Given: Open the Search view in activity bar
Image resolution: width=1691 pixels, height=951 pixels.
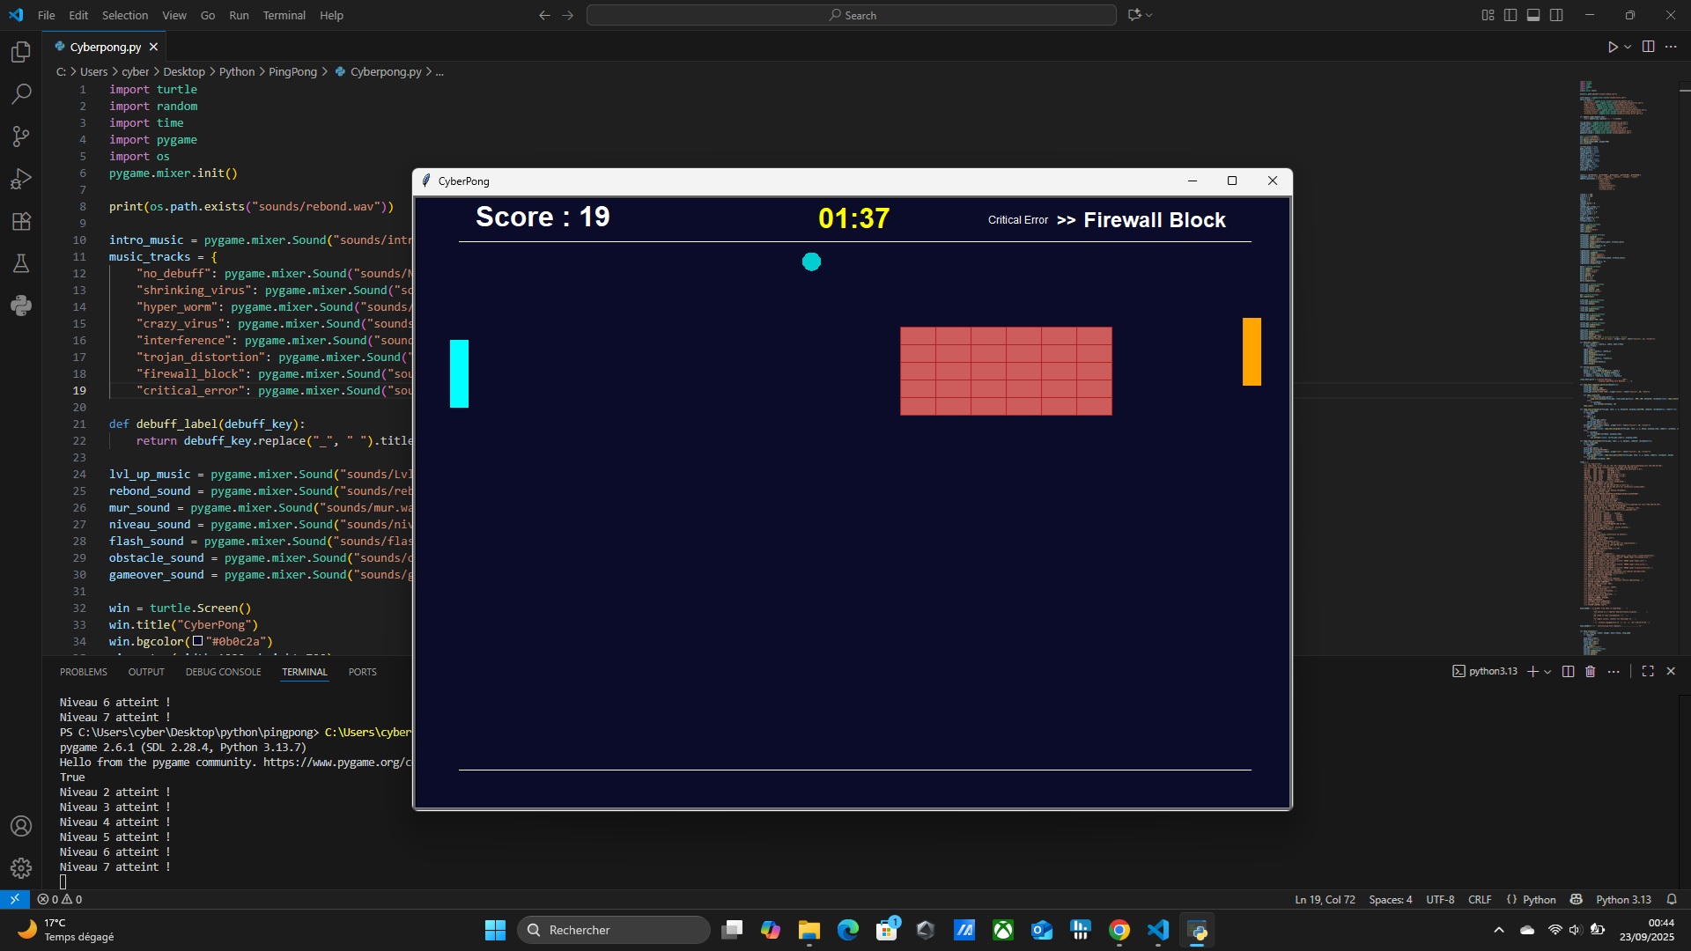Looking at the screenshot, I should tap(21, 94).
